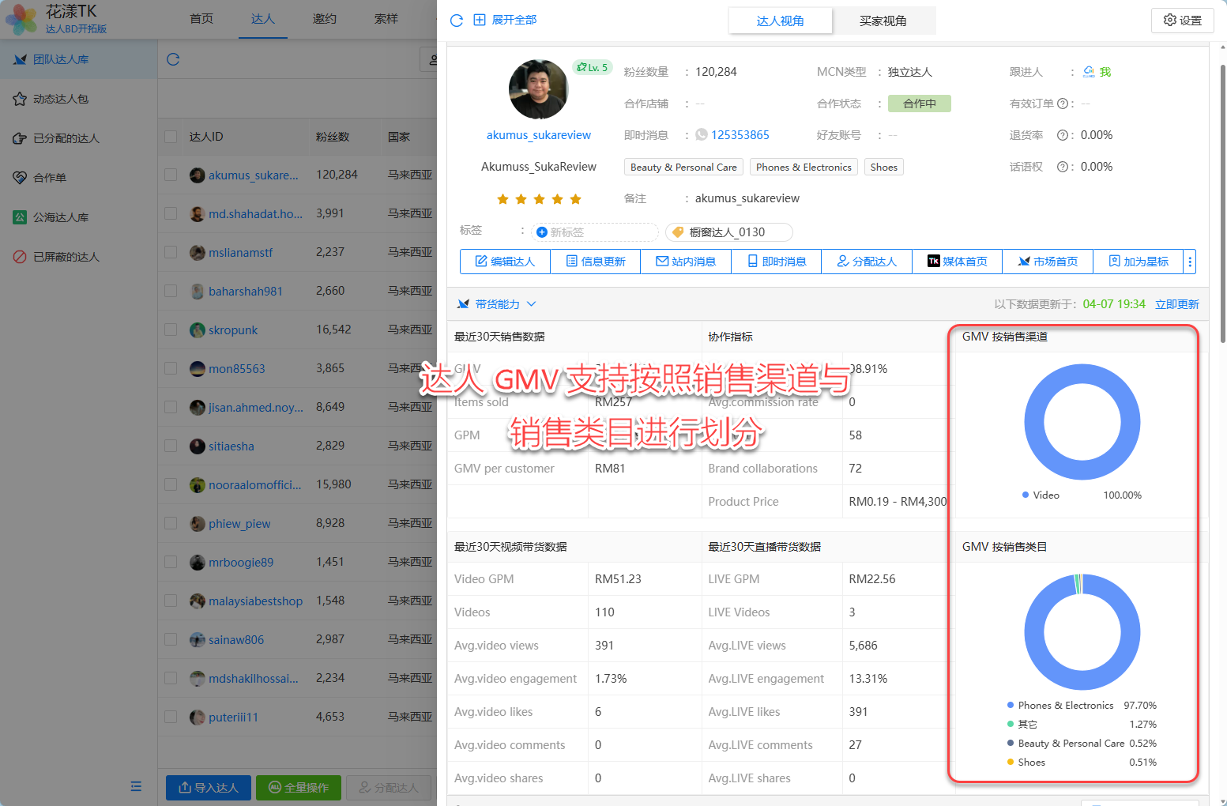This screenshot has height=806, width=1227.
Task: Open settings with the 设置 gear button
Action: (x=1182, y=21)
